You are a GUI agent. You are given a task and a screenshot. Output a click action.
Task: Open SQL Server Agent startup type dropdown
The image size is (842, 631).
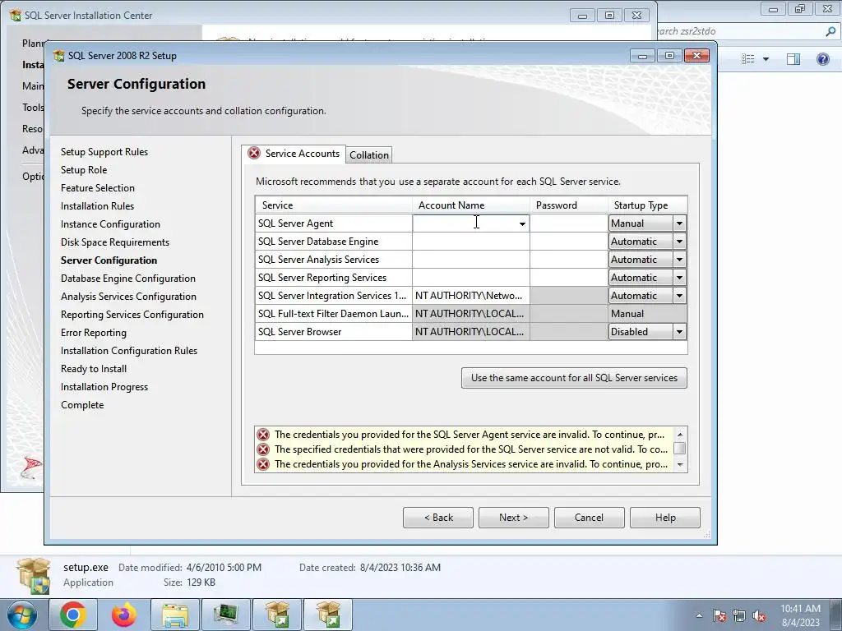[x=679, y=223]
